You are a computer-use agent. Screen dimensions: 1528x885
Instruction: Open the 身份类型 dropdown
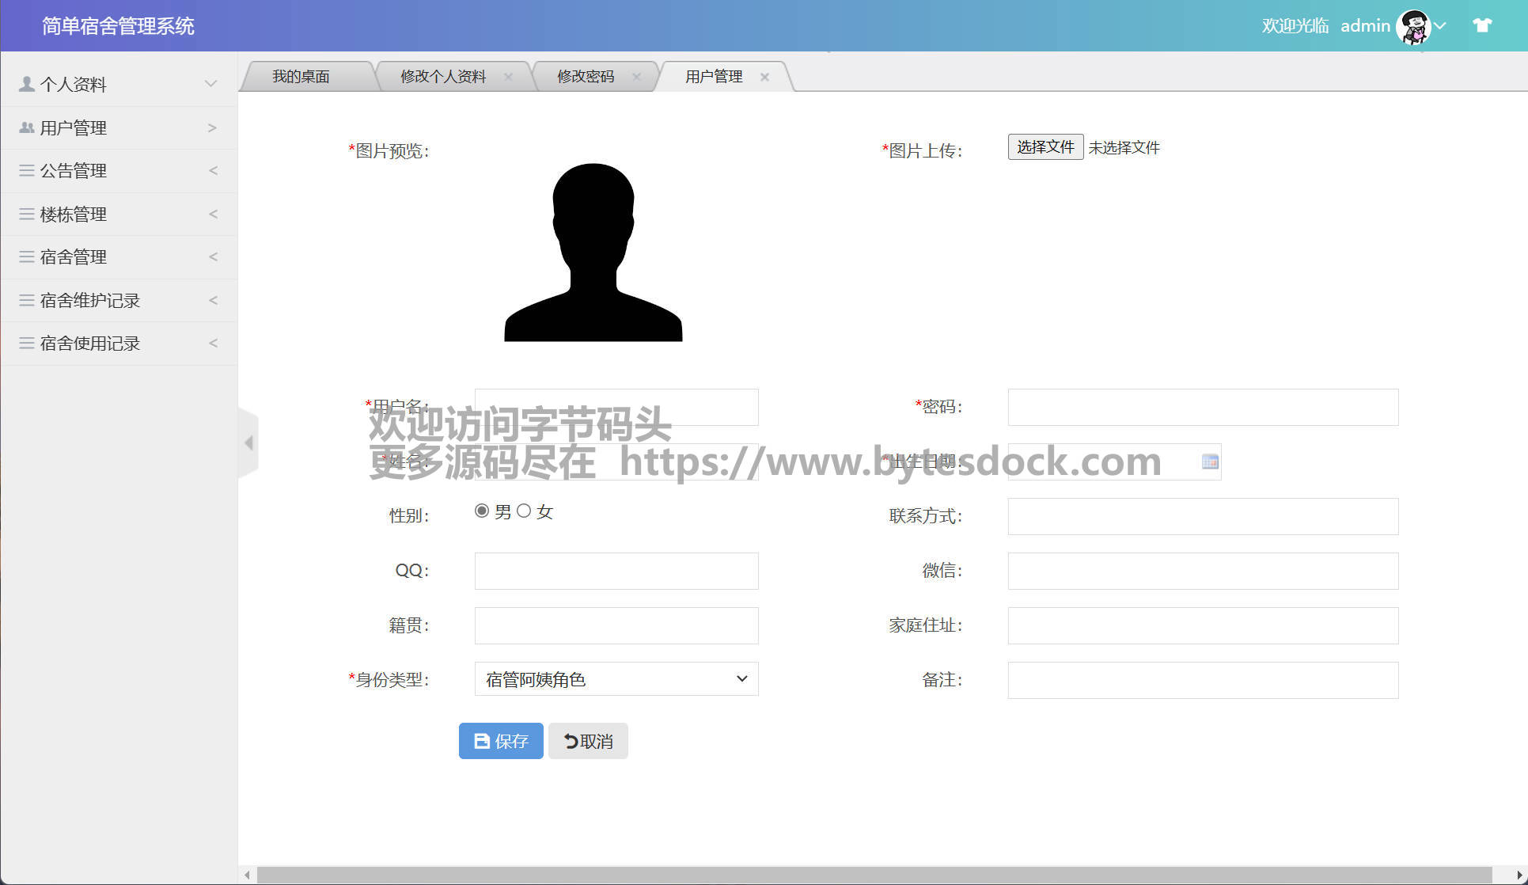tap(616, 679)
